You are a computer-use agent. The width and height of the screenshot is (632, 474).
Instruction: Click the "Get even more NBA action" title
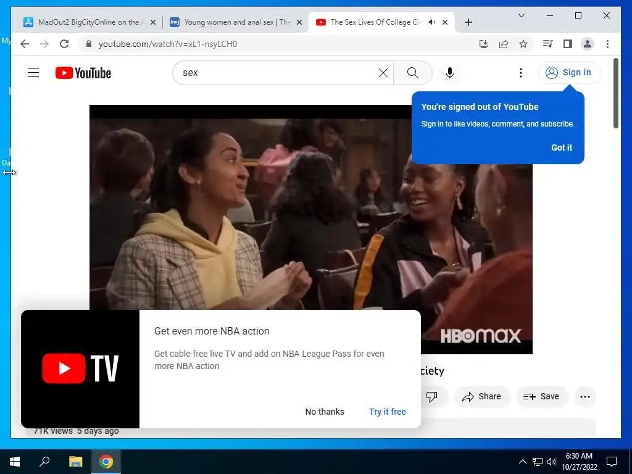click(212, 331)
